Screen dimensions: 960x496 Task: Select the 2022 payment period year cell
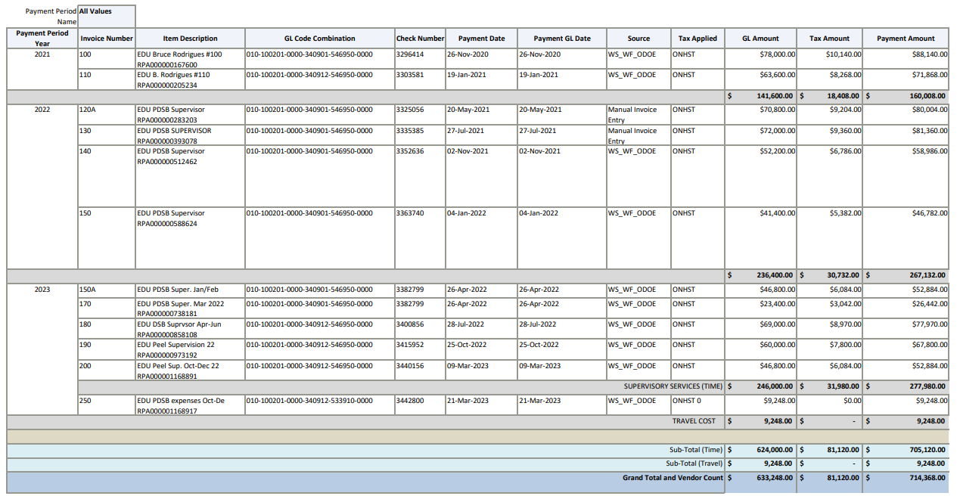42,110
